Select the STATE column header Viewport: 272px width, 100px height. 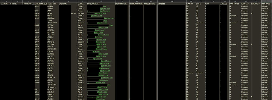pos(198,4)
